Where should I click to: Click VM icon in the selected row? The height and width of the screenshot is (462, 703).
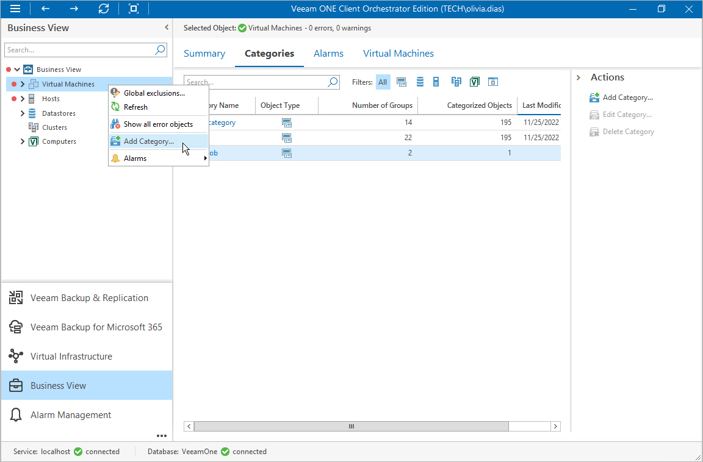286,152
